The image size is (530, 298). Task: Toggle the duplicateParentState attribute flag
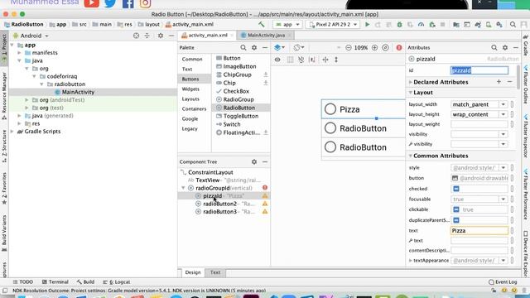pos(456,220)
